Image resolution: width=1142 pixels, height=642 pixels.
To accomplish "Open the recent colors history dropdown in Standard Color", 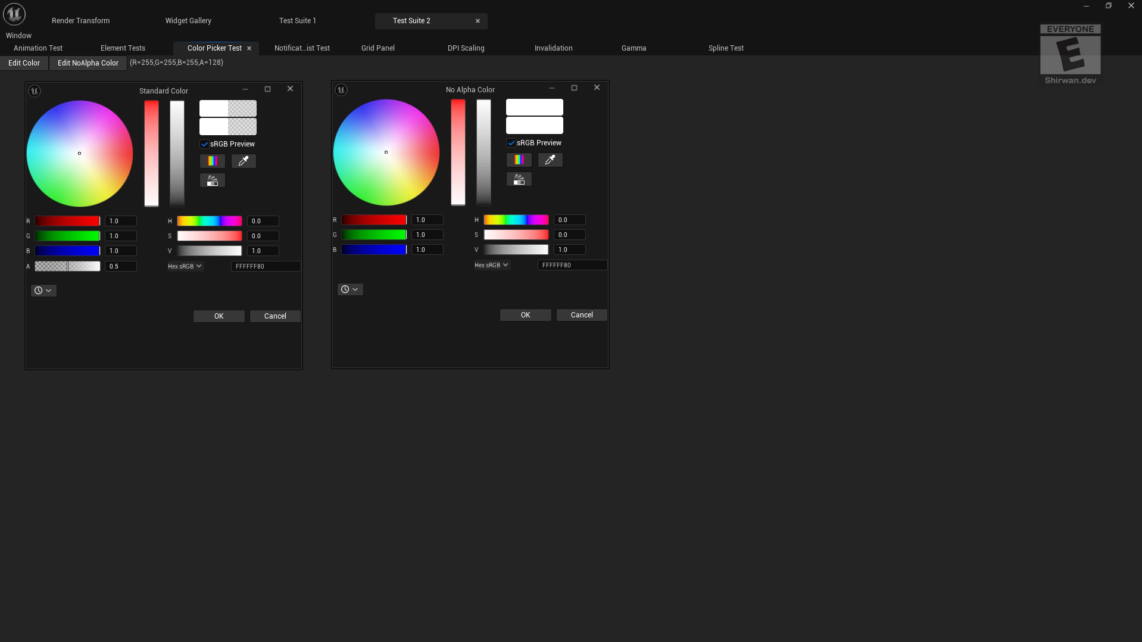I will coord(43,291).
